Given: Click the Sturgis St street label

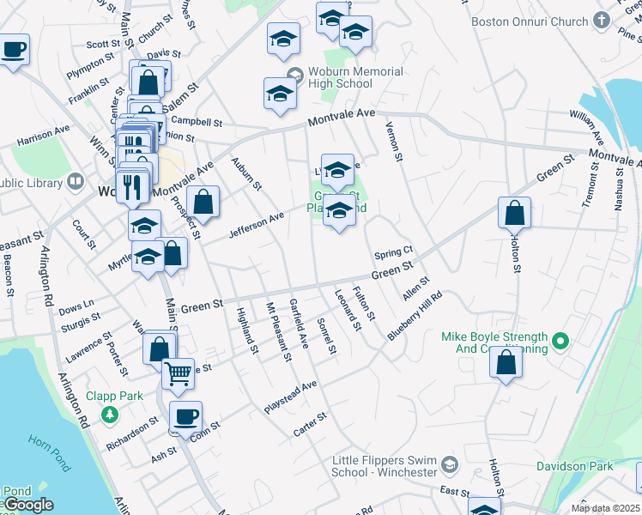Looking at the screenshot, I should click(x=81, y=322).
